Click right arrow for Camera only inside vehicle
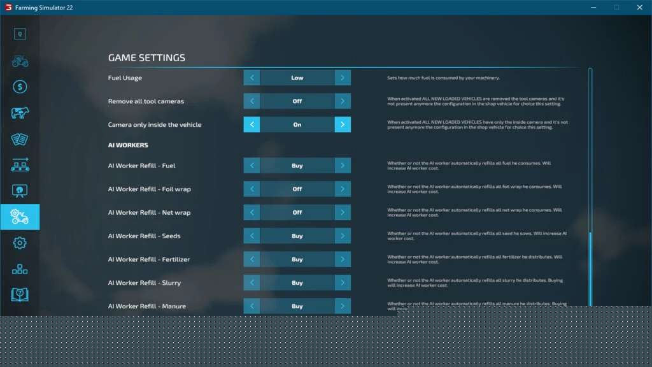Image resolution: width=652 pixels, height=367 pixels. point(343,124)
